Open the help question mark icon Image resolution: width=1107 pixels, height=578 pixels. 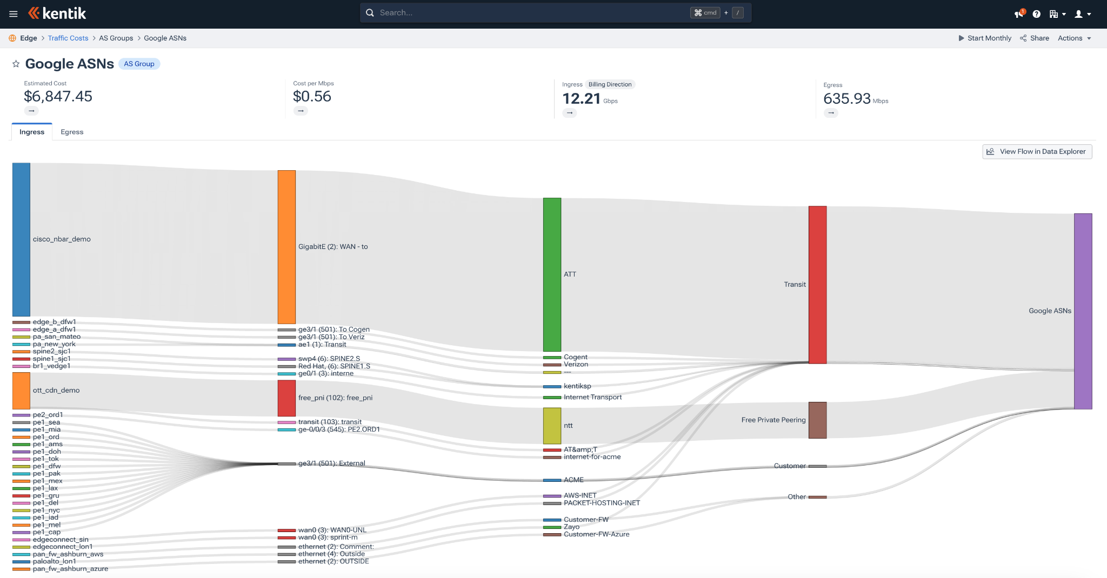1036,14
